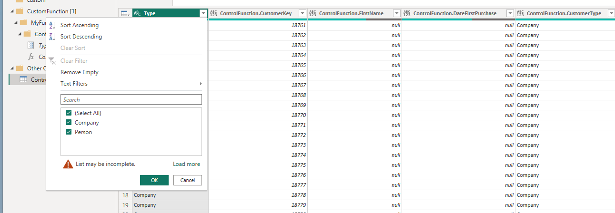Confirm the filter with the OK button
The height and width of the screenshot is (213, 615).
pos(154,180)
